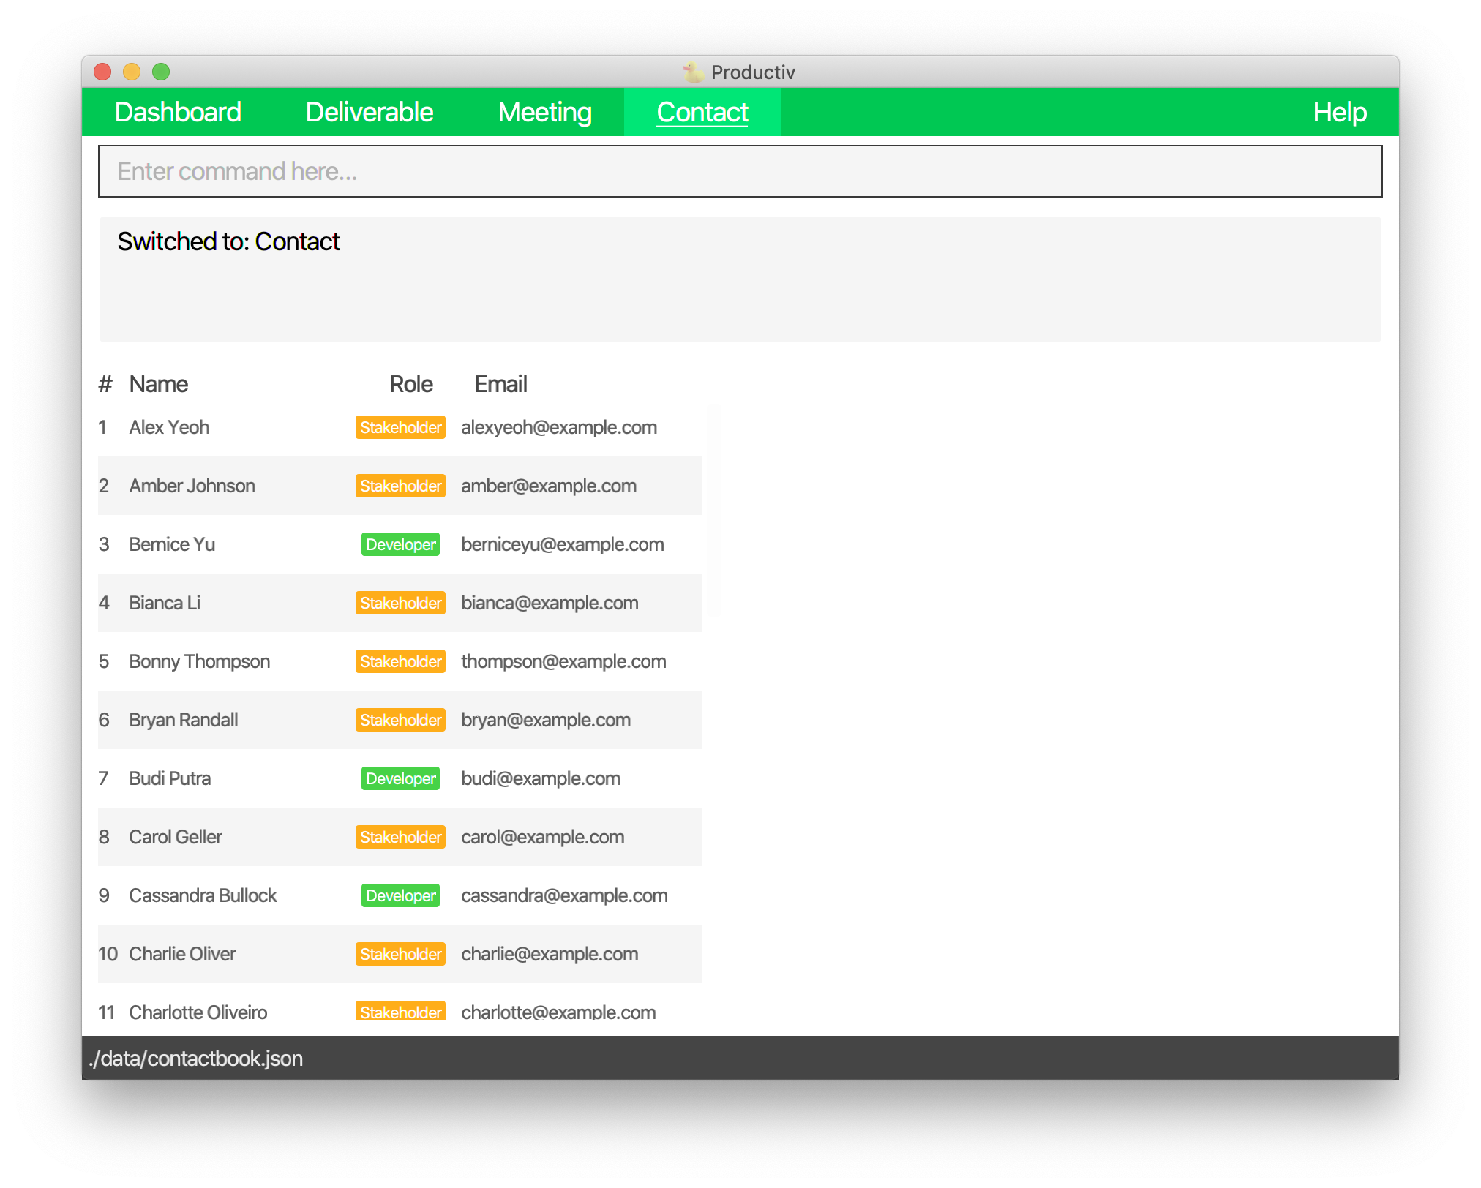Image resolution: width=1481 pixels, height=1188 pixels.
Task: Click email berniceyu@example.com
Action: (563, 544)
